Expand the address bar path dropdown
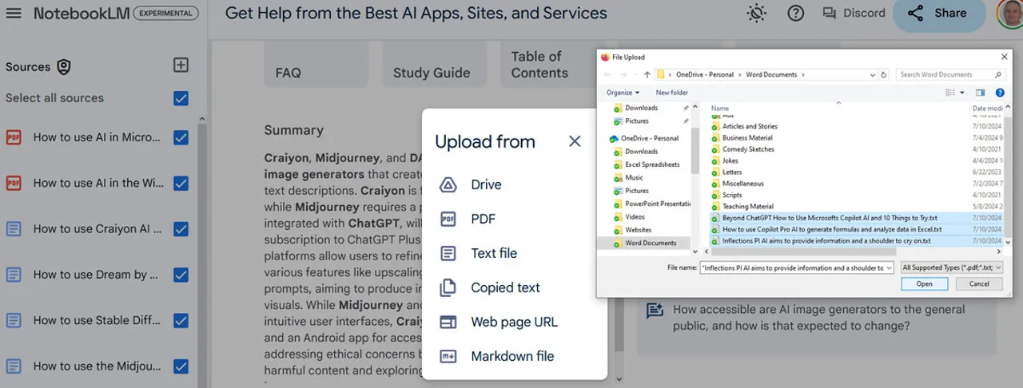This screenshot has height=388, width=1023. (873, 74)
